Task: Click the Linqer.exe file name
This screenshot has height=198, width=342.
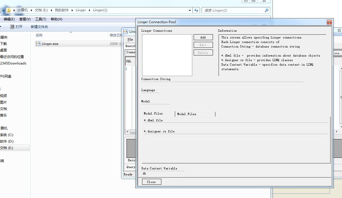Action: 50,44
